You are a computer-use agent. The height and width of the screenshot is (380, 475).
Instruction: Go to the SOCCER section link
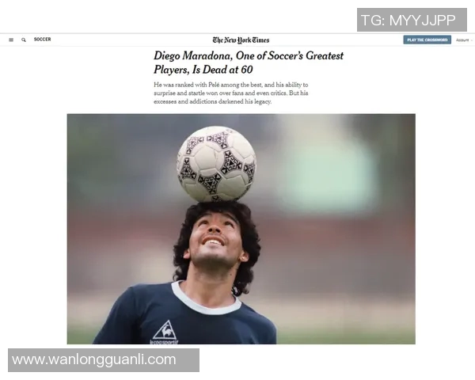click(x=43, y=40)
